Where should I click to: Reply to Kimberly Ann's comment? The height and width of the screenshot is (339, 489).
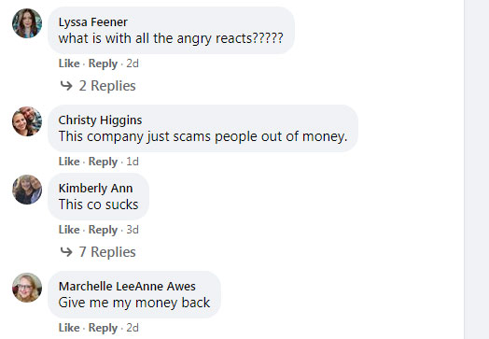(x=103, y=230)
